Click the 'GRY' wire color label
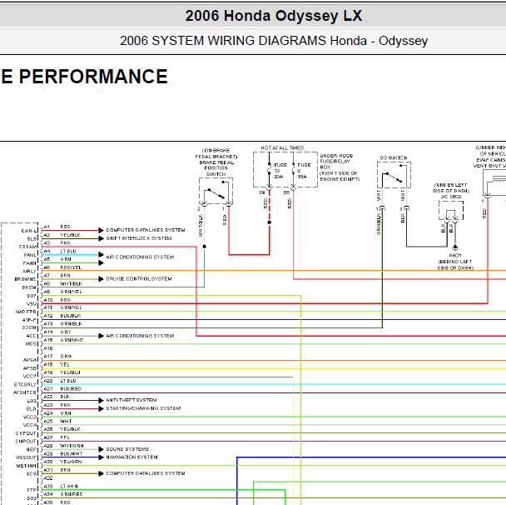The height and width of the screenshot is (505, 506). tap(66, 332)
